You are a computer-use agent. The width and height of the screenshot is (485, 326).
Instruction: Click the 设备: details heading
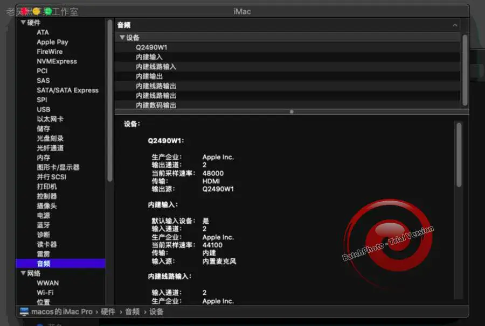[132, 124]
